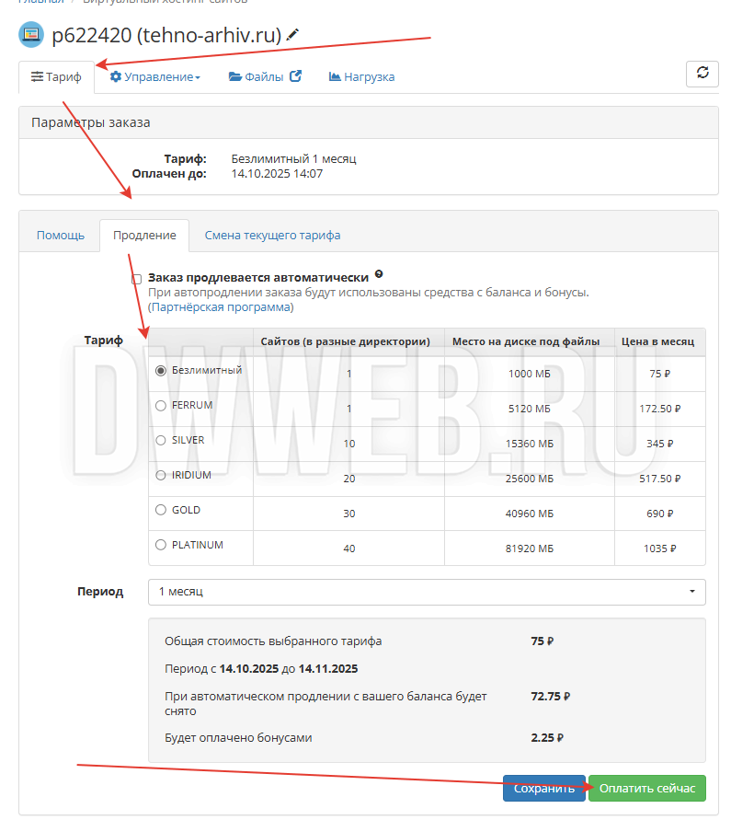Click the hosting order icon next to p622420
This screenshot has width=731, height=820.
pyautogui.click(x=31, y=35)
